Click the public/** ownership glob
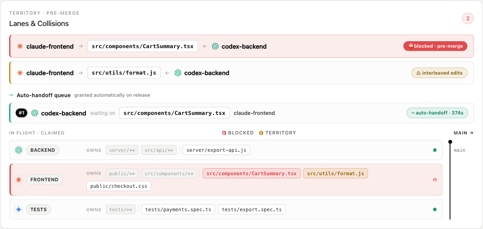 (122, 173)
